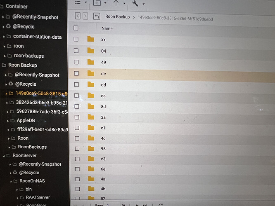
Task: Open the wrench tools icon
Action: [135, 3]
